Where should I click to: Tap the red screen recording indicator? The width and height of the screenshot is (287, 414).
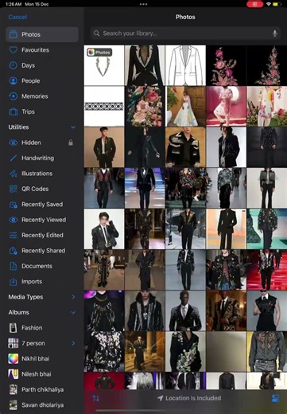coord(254,4)
